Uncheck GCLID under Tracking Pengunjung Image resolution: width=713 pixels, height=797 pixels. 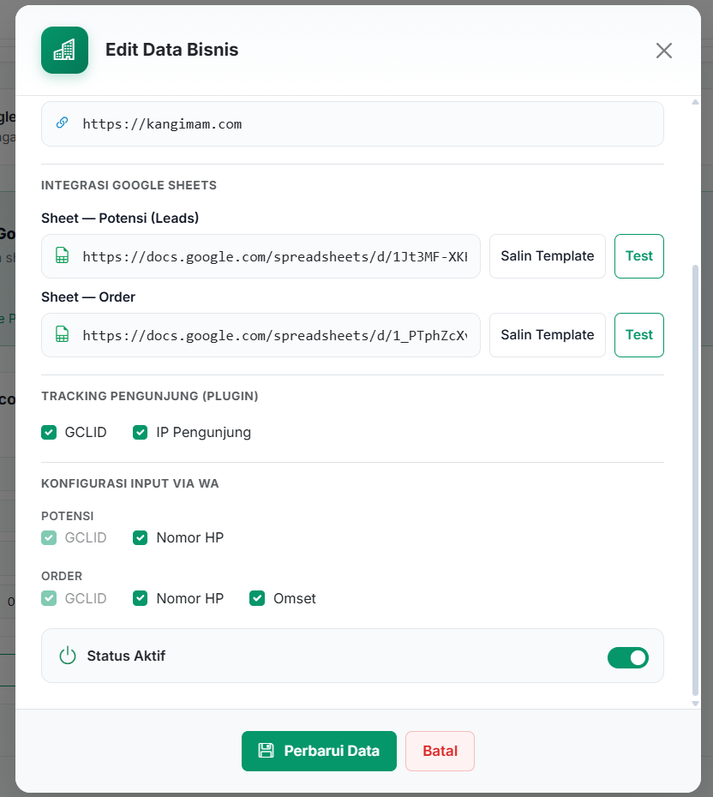click(x=49, y=433)
